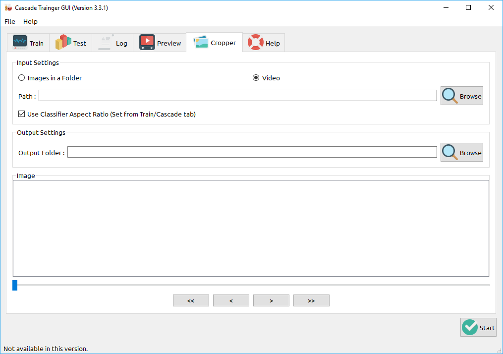Screen dimensions: 503x354
Task: Click the Path input field
Action: 238,96
